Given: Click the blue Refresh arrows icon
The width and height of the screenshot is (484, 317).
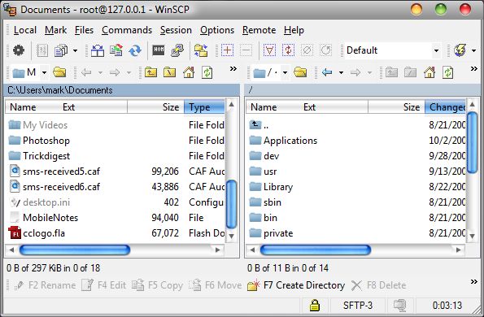Looking at the screenshot, I should coord(135,50).
